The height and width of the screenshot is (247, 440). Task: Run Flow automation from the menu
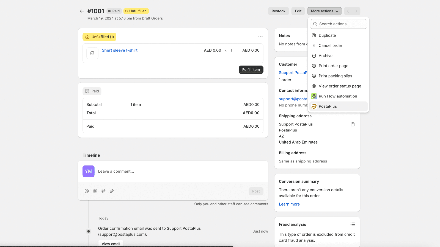point(338,96)
